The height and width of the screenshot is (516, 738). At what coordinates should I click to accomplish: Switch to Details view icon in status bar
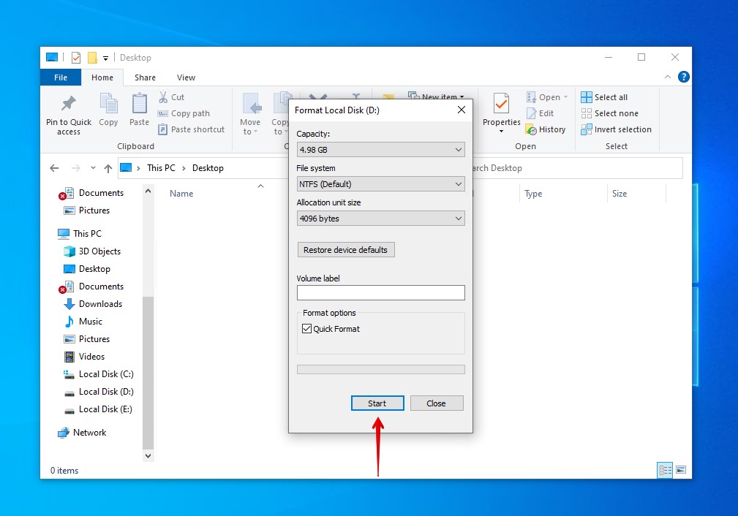pos(665,470)
